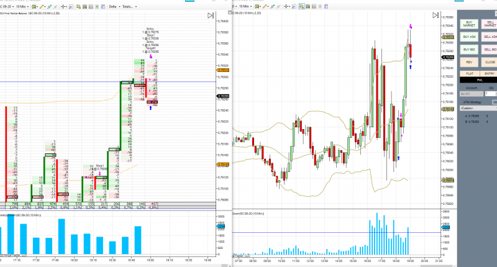Select crosshair cursor tool in left chart
The height and width of the screenshot is (267, 497).
click(63, 6)
